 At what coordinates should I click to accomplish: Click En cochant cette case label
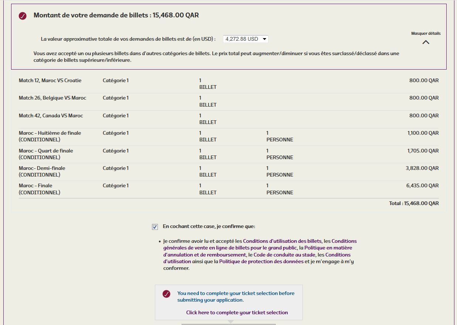[x=209, y=226]
